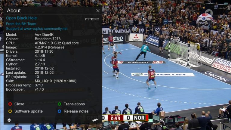Screen dimensions: 231x130
Task: Click the About heading text
Action: pyautogui.click(x=14, y=11)
